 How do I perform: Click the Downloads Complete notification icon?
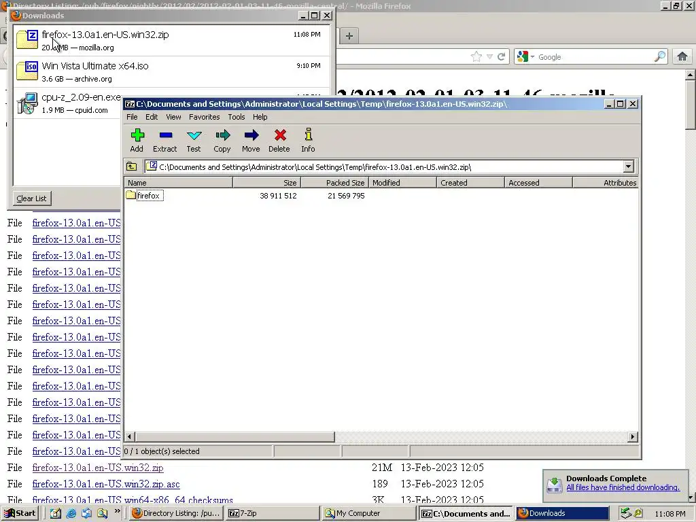(x=555, y=484)
